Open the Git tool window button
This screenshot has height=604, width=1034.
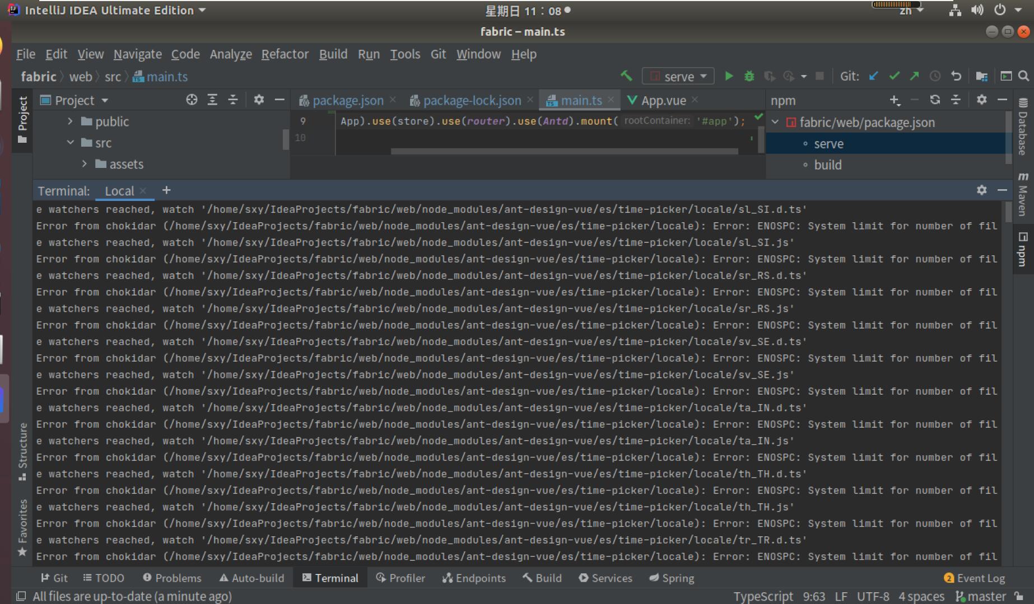pyautogui.click(x=54, y=578)
